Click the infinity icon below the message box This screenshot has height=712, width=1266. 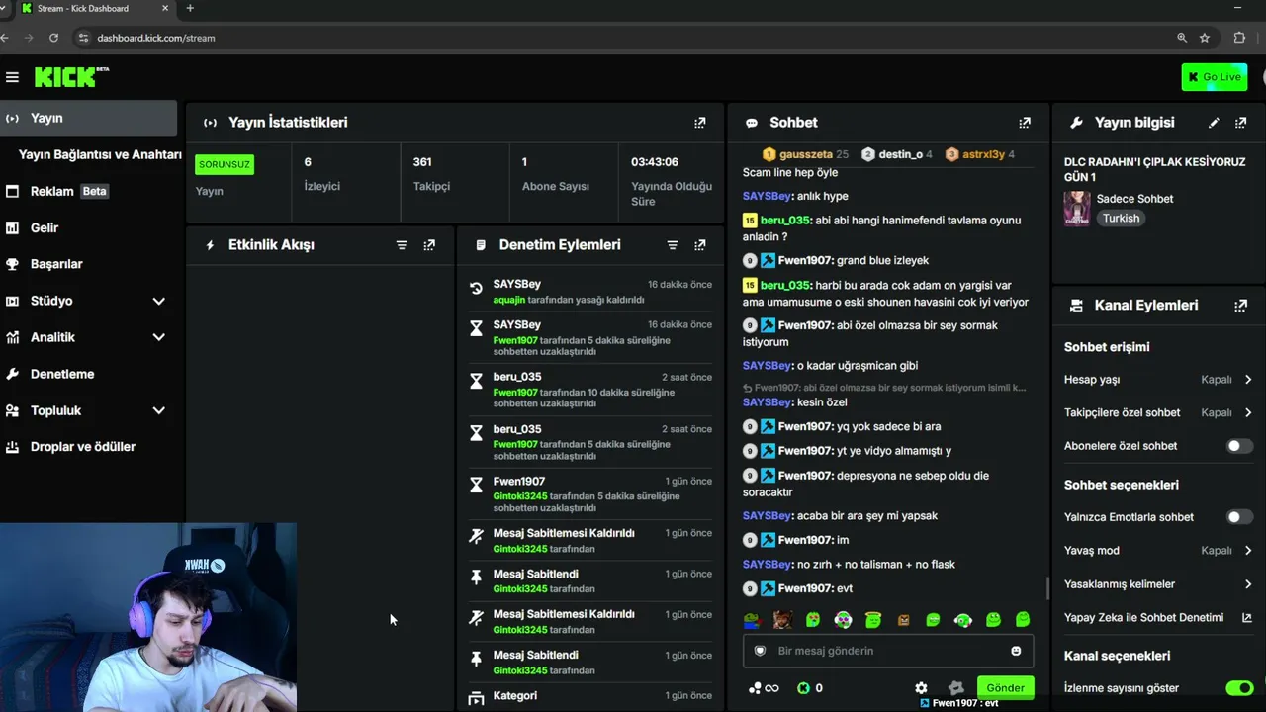[x=771, y=688]
